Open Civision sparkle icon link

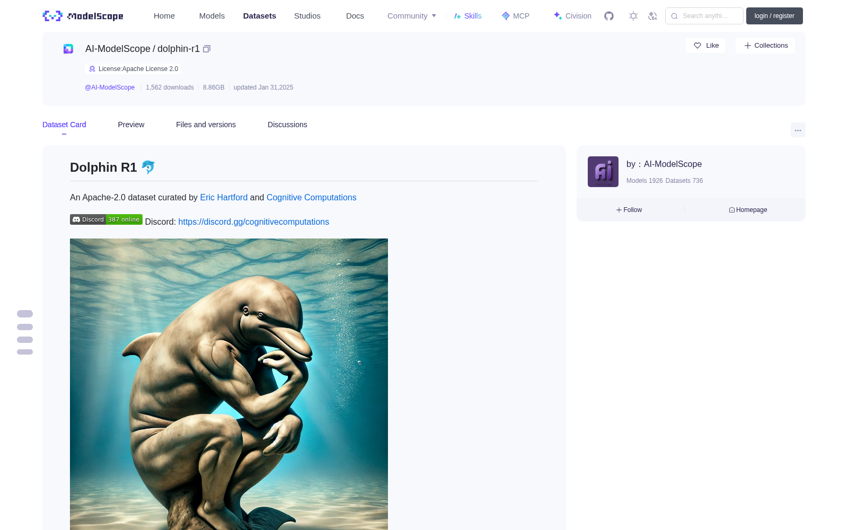click(x=572, y=16)
